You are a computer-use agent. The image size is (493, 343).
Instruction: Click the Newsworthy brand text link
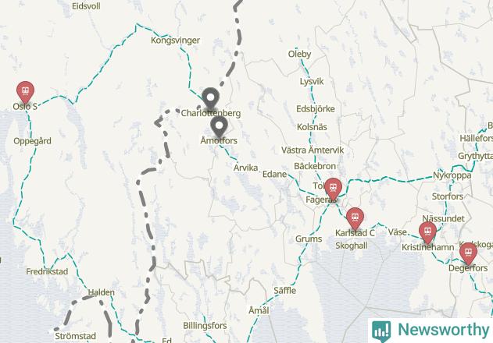pos(444,330)
